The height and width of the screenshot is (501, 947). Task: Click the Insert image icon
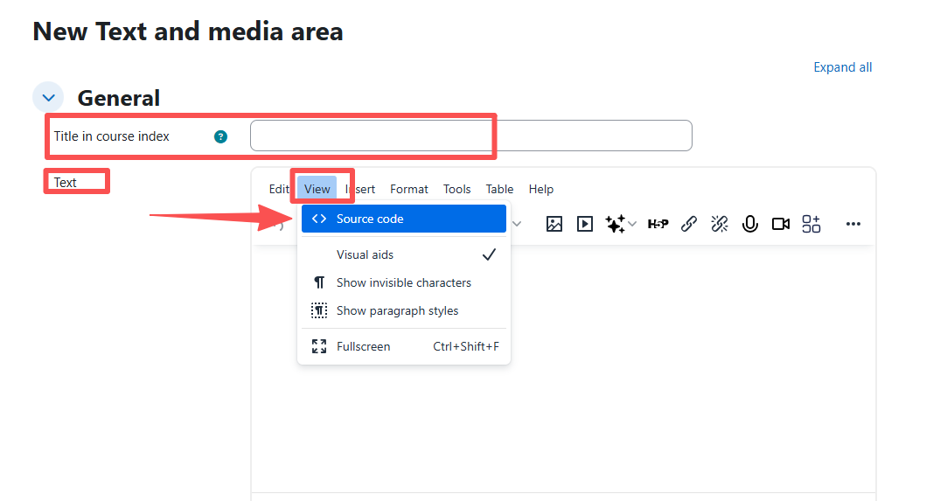coord(554,224)
